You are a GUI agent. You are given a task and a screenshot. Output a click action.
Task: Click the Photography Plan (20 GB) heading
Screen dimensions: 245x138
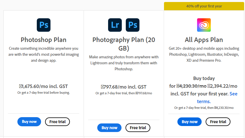coord(124,44)
